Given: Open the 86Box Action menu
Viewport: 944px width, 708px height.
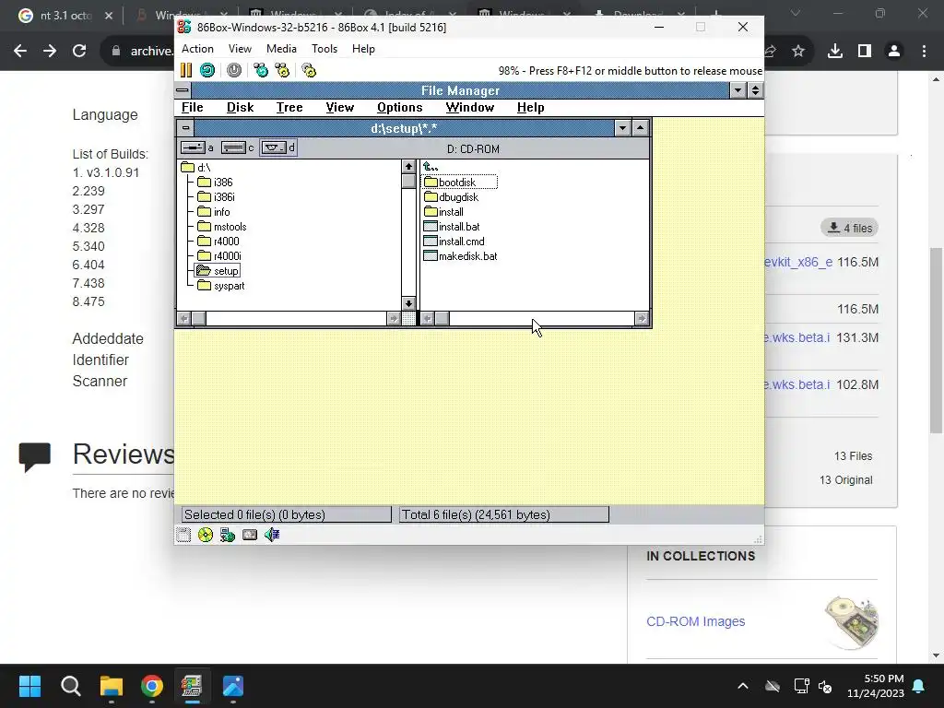Looking at the screenshot, I should click(197, 49).
